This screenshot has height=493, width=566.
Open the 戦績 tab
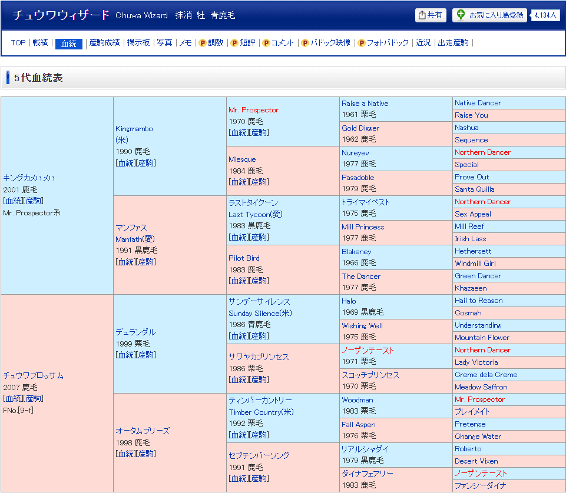[40, 42]
